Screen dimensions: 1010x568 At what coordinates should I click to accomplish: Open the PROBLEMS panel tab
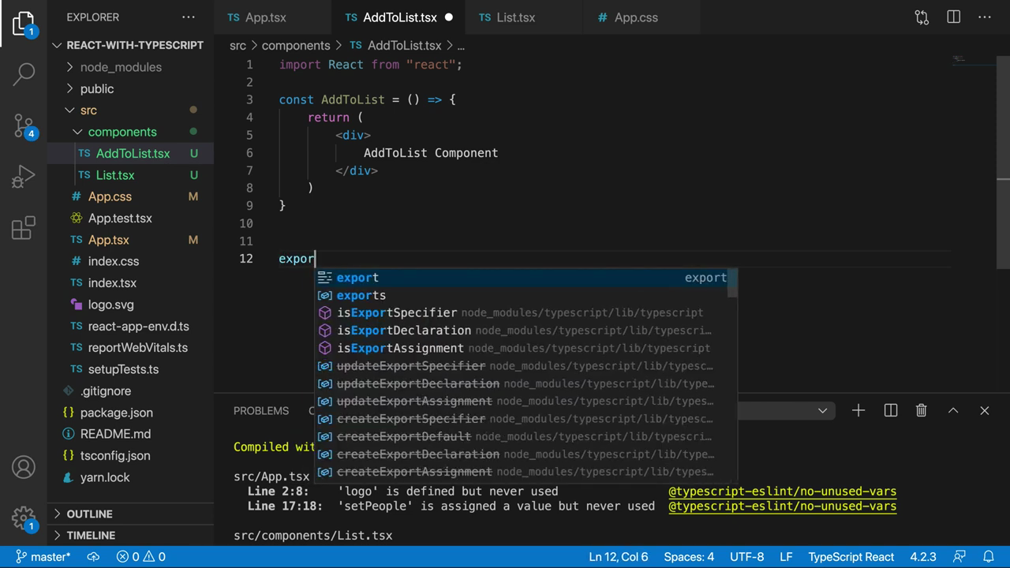261,410
